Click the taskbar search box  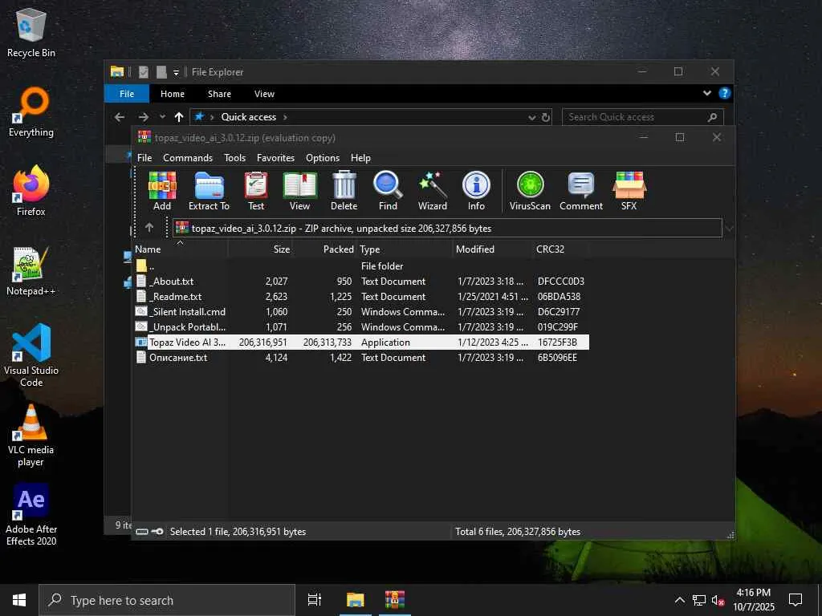click(x=167, y=600)
